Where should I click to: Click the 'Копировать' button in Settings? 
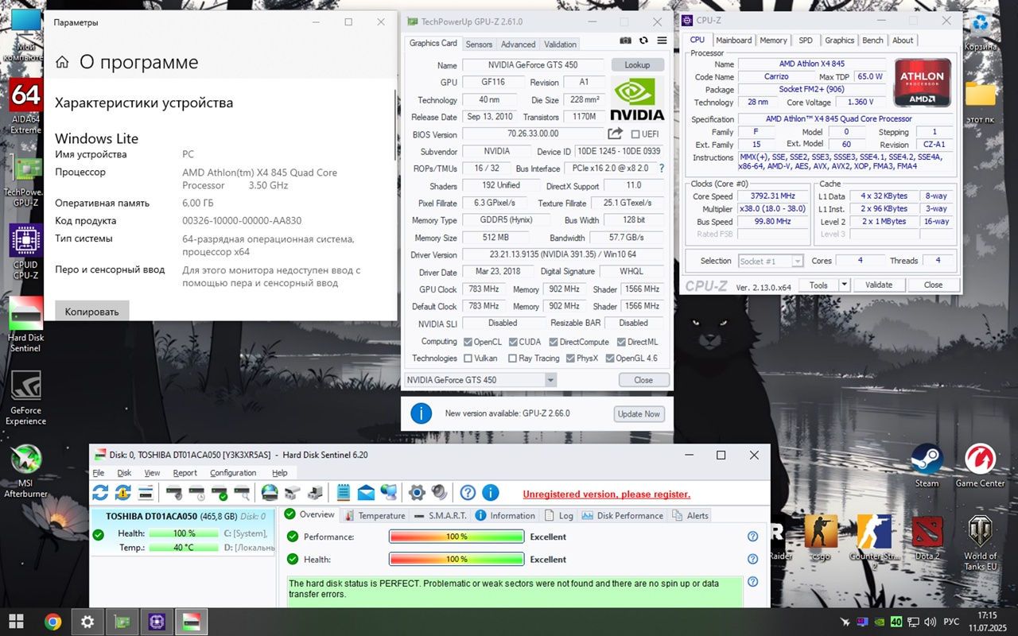(91, 312)
